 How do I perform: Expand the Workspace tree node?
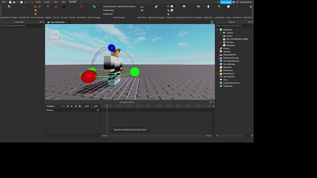[x=217, y=30]
